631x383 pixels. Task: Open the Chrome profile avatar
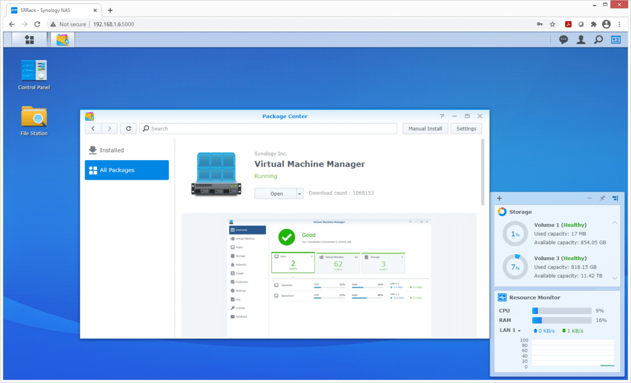606,24
